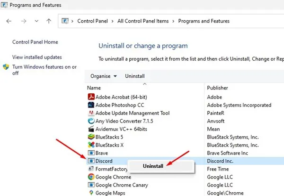Open the Organise dropdown menu
Image resolution: width=284 pixels, height=196 pixels.
[103, 76]
